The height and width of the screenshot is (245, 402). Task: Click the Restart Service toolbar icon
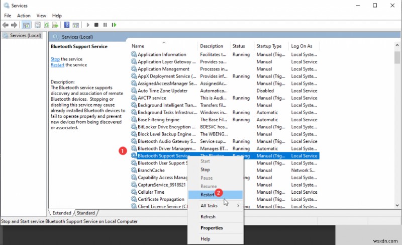pyautogui.click(x=114, y=25)
